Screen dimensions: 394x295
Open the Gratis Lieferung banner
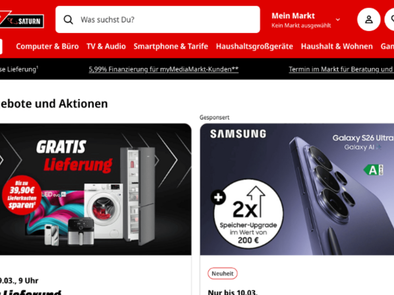point(96,189)
